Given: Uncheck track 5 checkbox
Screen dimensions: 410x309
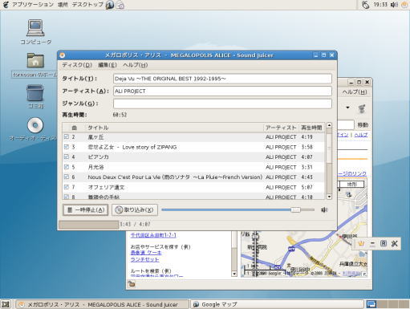Looking at the screenshot, I should 67,167.
